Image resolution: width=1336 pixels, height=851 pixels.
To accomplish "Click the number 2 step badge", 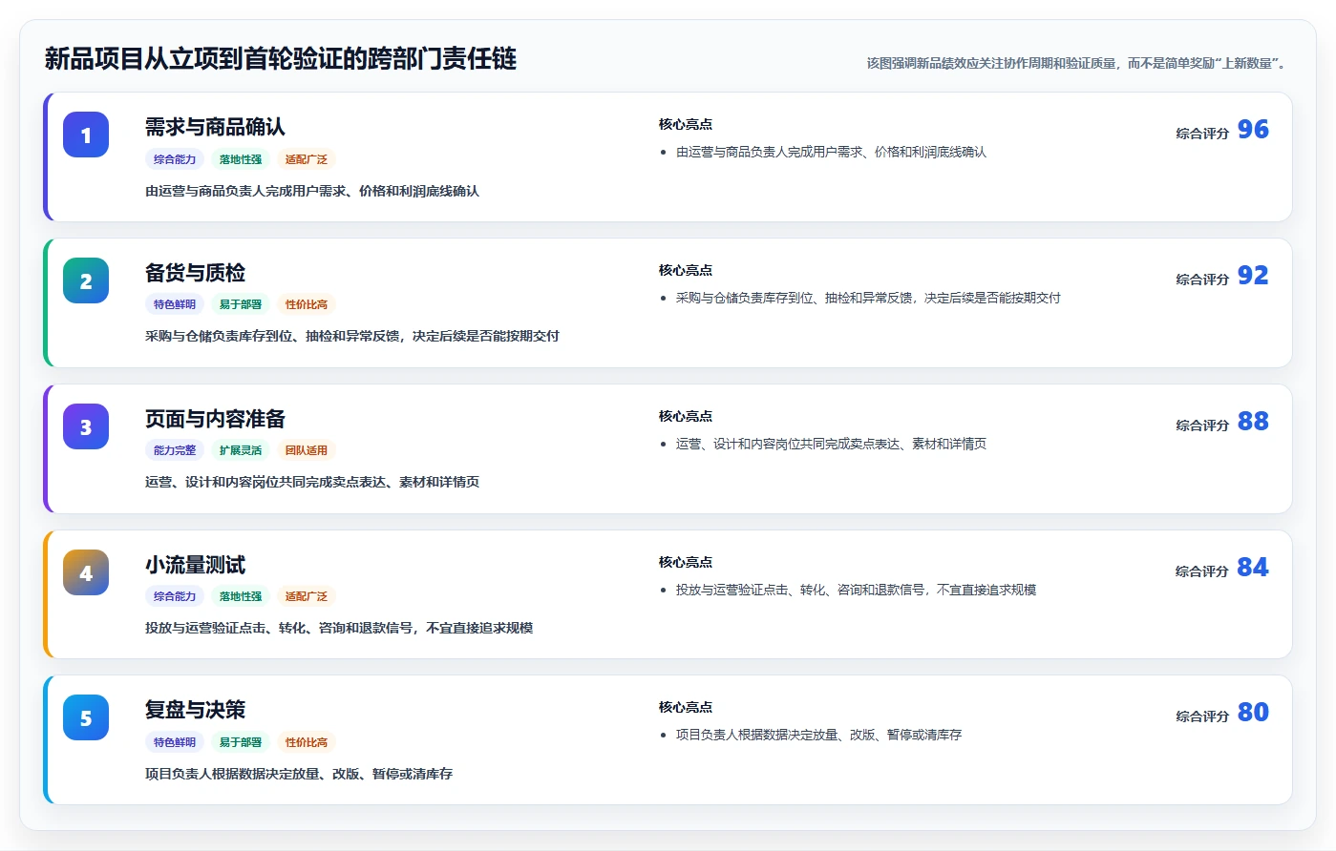I will click(86, 280).
